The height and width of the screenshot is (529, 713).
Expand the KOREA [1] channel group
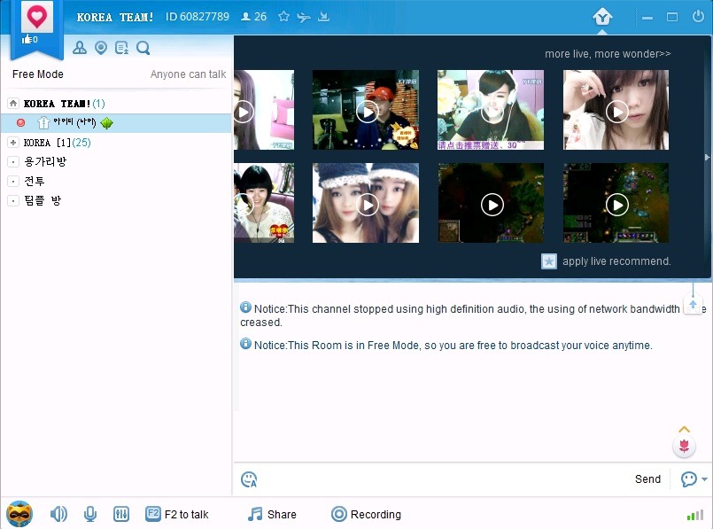[13, 143]
